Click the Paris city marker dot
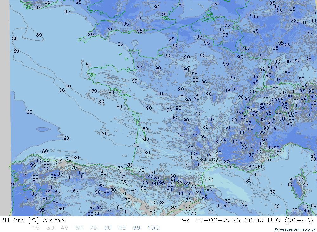 189,66
